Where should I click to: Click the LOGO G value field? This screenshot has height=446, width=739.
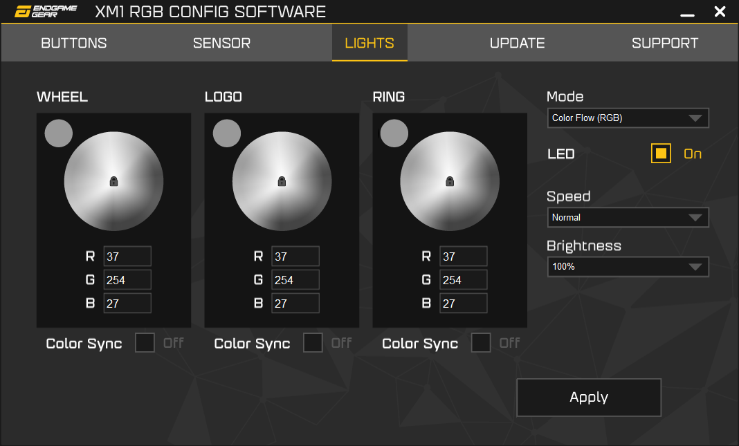click(295, 280)
